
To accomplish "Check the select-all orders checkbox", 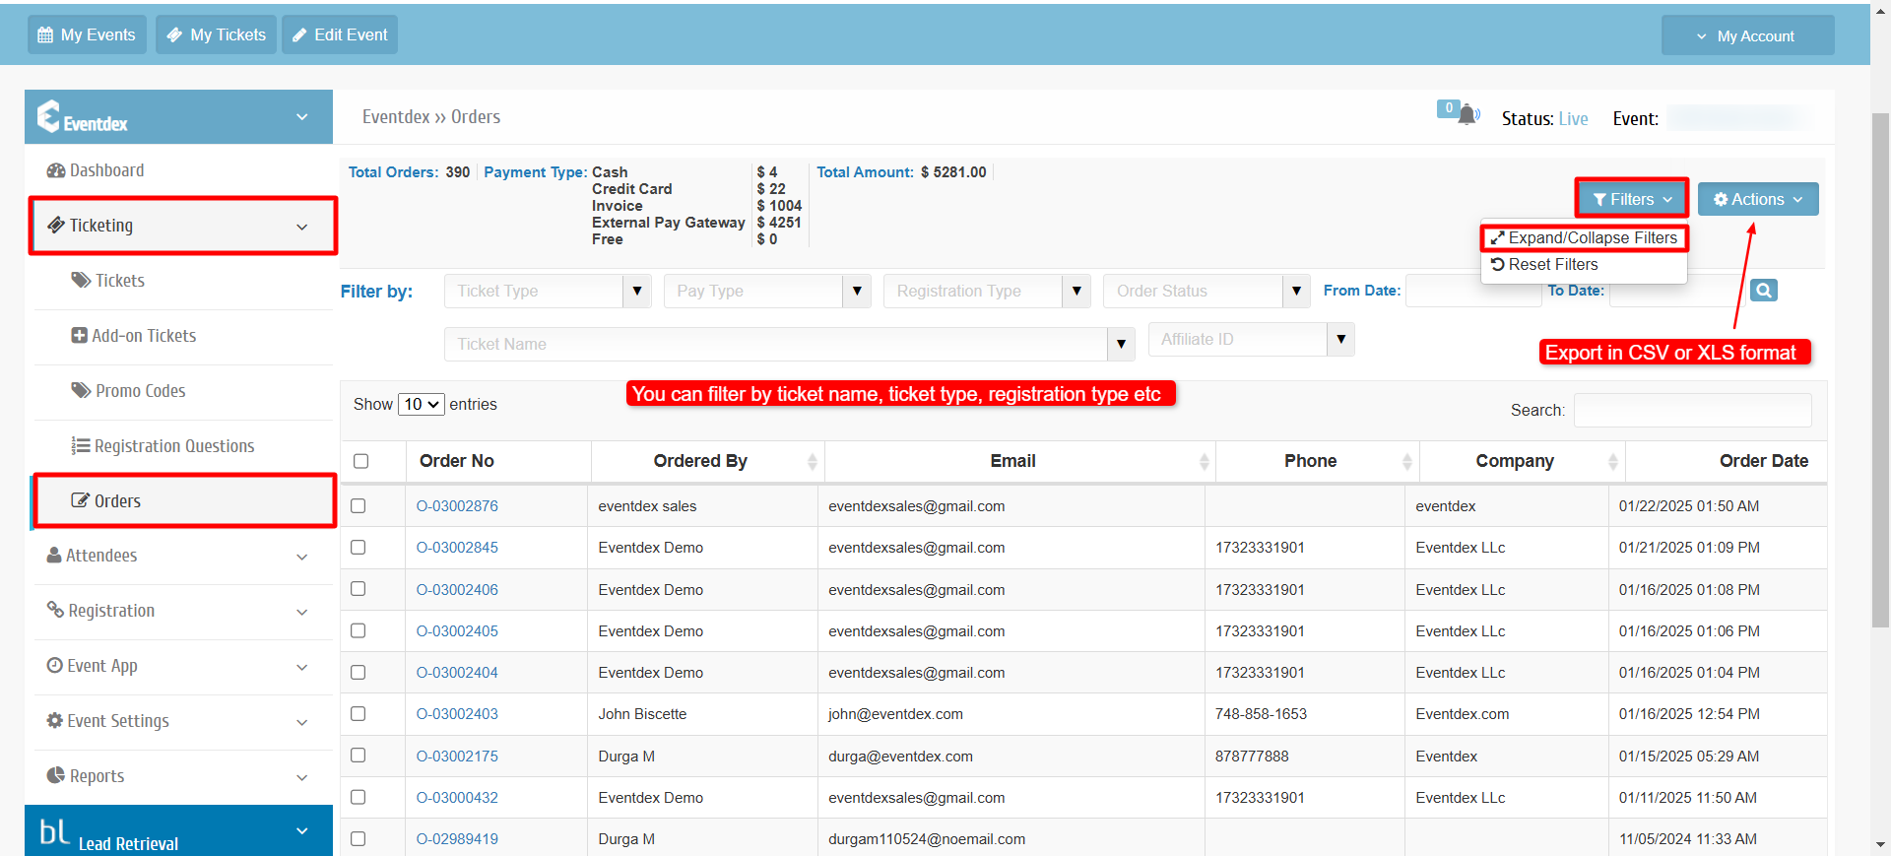I will point(360,461).
